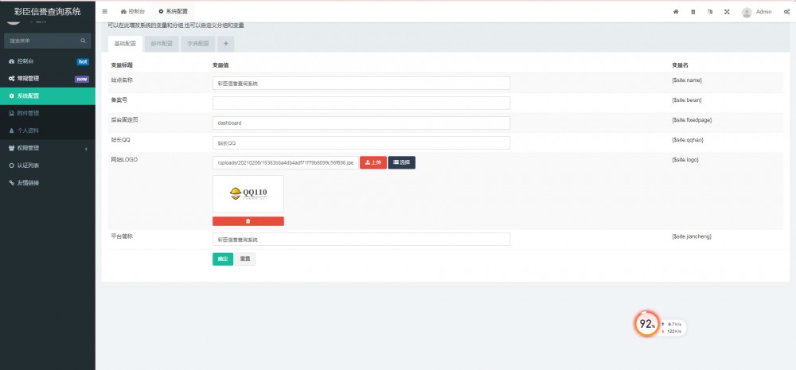
Task: Click the 备案号 input field
Action: click(x=361, y=103)
